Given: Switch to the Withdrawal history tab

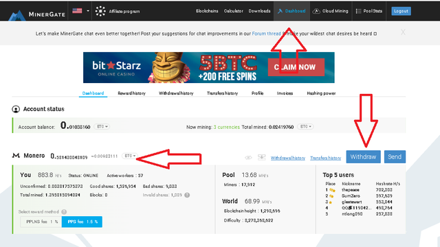Looking at the screenshot, I should pyautogui.click(x=176, y=93).
